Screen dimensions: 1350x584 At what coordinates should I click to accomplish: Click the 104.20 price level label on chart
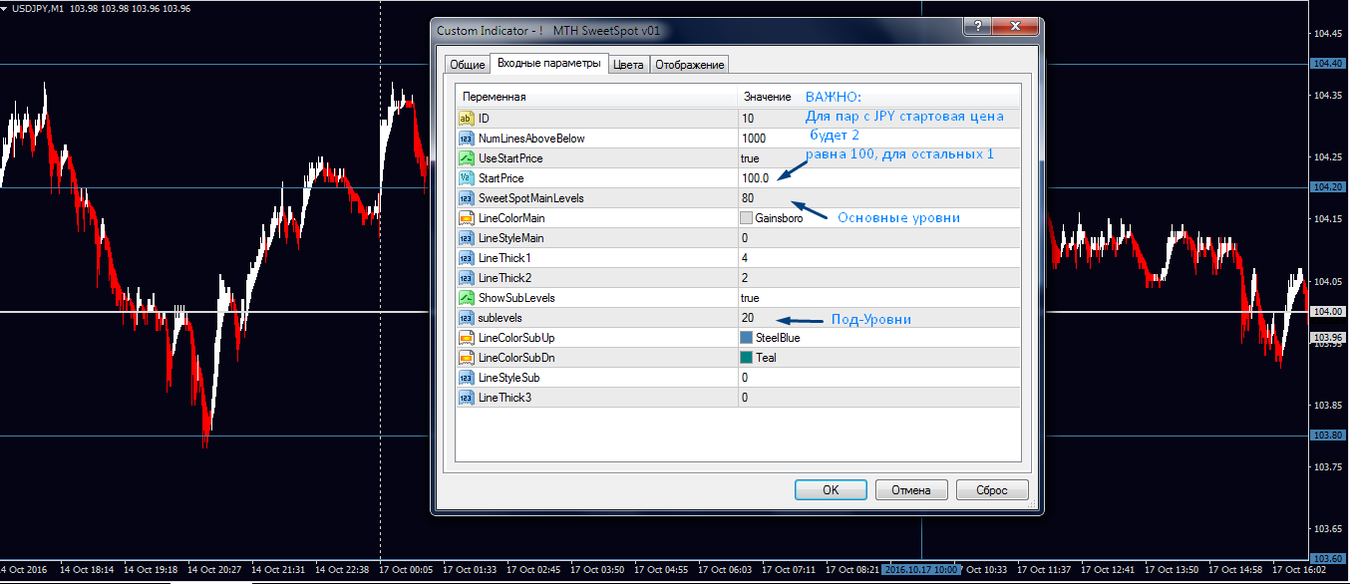click(x=1328, y=187)
